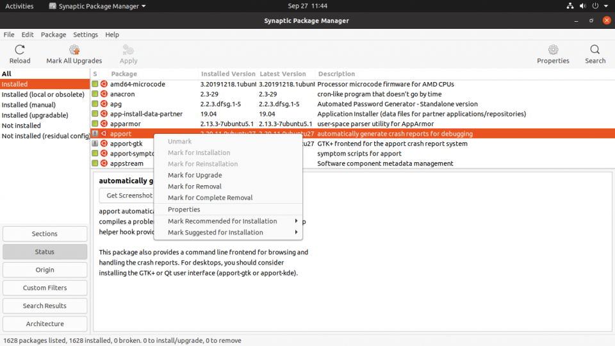Screen dimensions: 615x346
Task: Click the Architecture button
Action: (x=45, y=324)
